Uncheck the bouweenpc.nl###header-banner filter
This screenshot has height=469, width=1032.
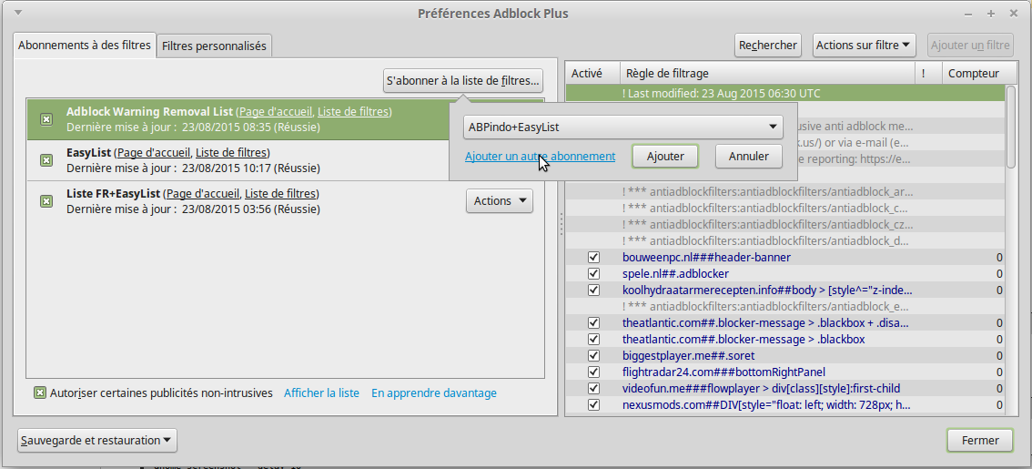593,257
